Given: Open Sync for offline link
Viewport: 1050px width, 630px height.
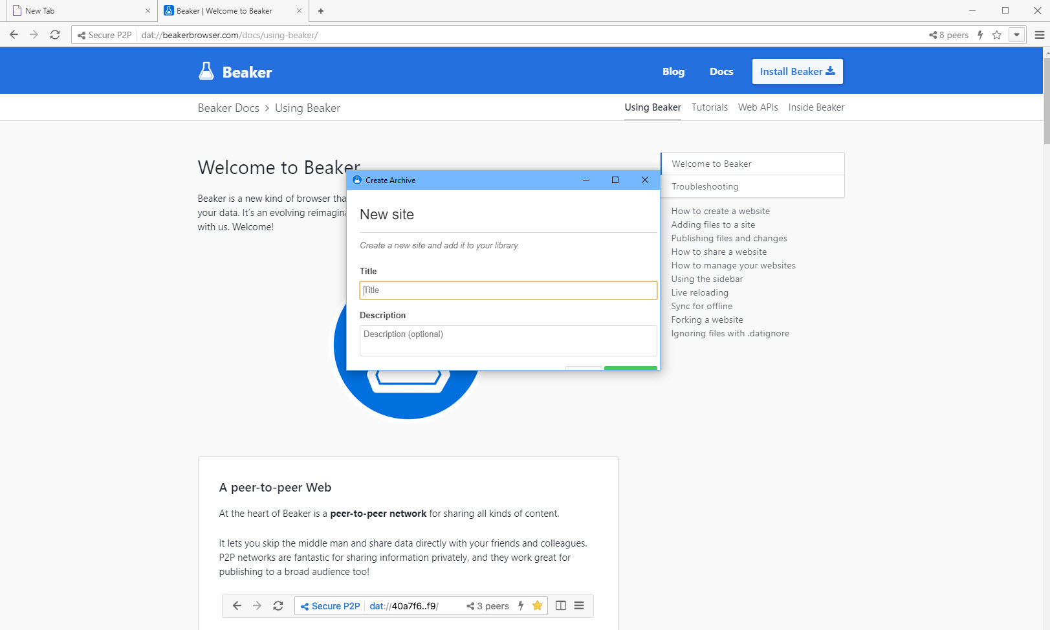Looking at the screenshot, I should tap(702, 306).
